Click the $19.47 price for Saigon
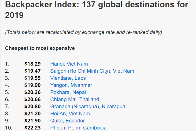The image size is (196, 131). point(32,71)
